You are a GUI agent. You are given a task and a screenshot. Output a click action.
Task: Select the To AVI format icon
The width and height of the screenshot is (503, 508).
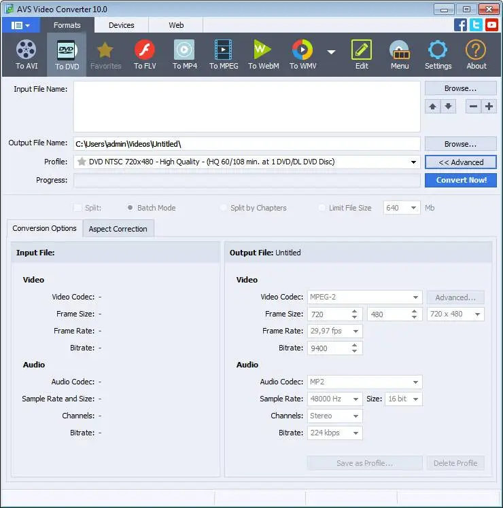[x=27, y=54]
